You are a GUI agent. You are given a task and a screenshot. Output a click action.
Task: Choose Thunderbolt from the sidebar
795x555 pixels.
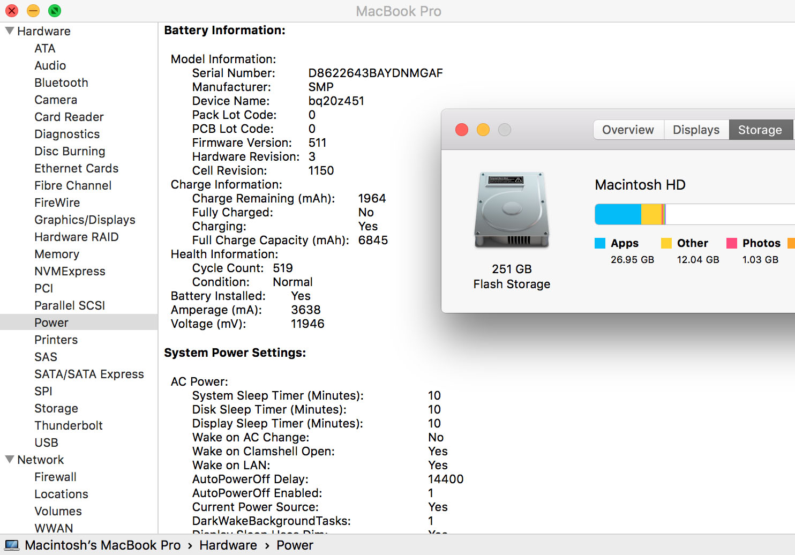69,425
